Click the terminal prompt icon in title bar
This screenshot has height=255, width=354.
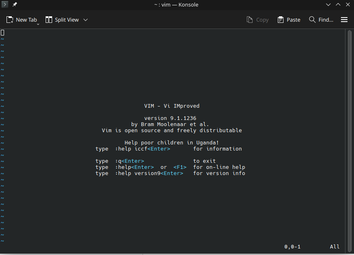pyautogui.click(x=5, y=4)
